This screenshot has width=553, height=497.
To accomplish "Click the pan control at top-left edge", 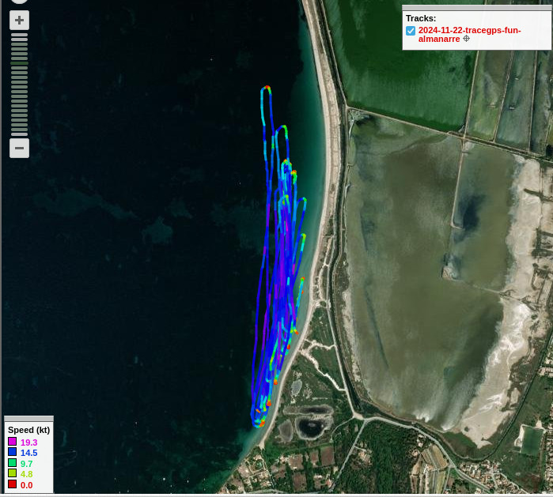I will tap(19, 2).
